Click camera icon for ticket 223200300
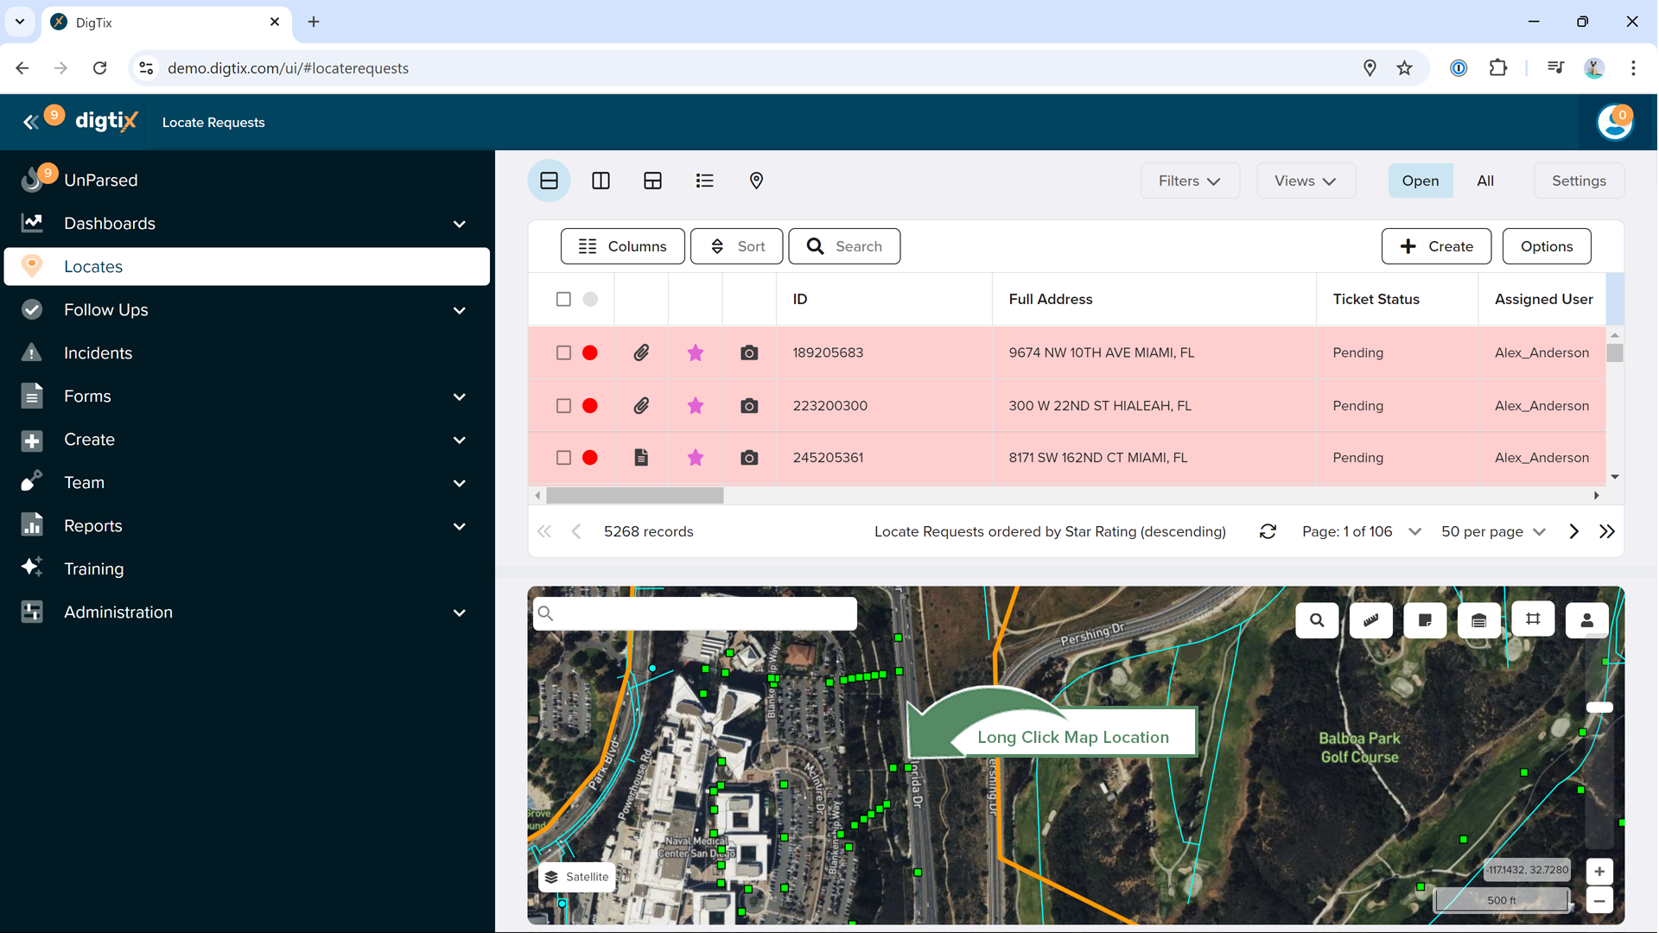The width and height of the screenshot is (1659, 933). (749, 406)
